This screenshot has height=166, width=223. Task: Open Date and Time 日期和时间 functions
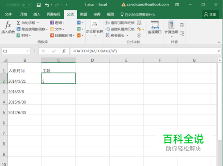(x=62, y=35)
